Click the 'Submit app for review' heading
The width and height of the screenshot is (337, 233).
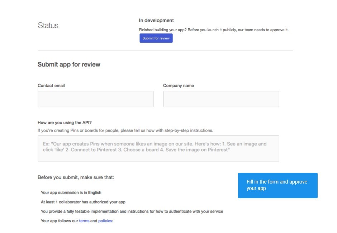coord(69,64)
